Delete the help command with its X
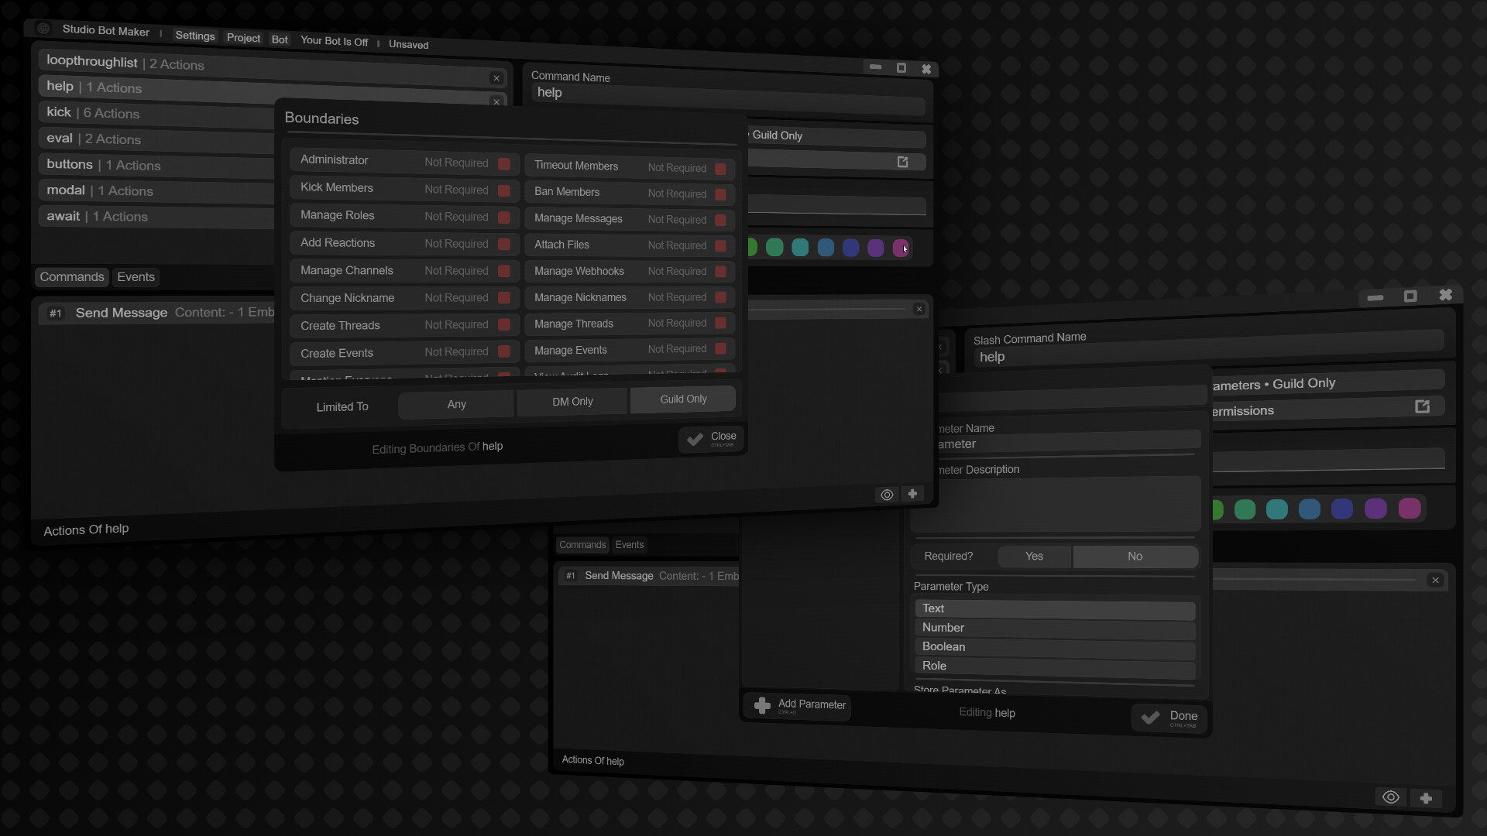Viewport: 1487px width, 836px height. pyautogui.click(x=496, y=101)
